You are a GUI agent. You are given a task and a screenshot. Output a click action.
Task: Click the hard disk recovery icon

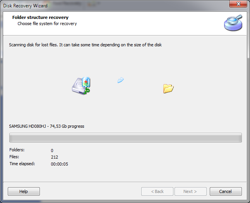click(x=81, y=86)
